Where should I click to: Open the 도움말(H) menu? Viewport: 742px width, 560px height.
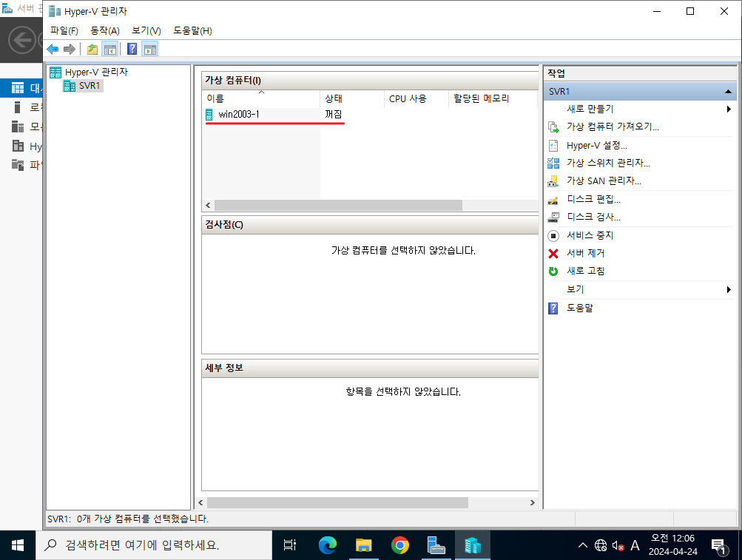[x=192, y=31]
